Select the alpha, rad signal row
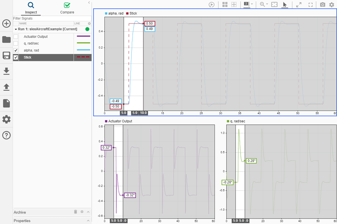 52,50
